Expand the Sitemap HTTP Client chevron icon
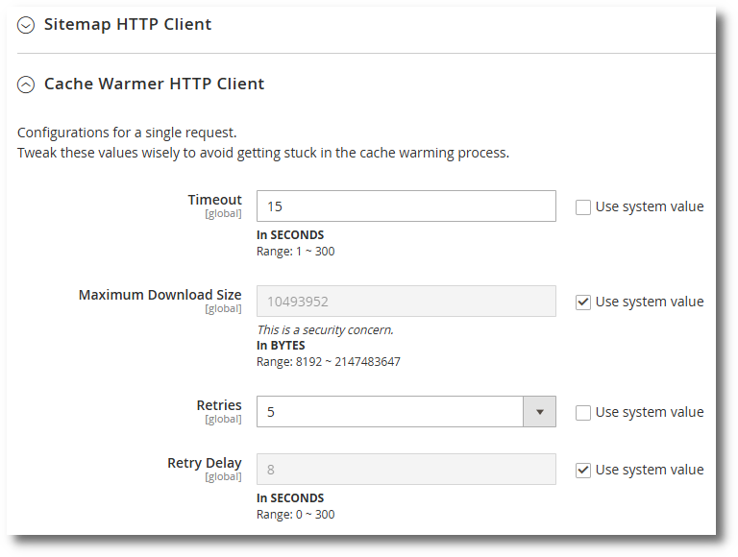738x557 pixels. pyautogui.click(x=26, y=25)
